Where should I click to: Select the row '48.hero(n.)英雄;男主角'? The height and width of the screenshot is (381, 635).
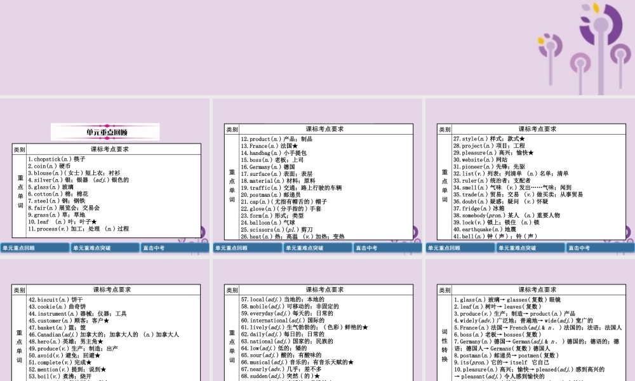65,342
